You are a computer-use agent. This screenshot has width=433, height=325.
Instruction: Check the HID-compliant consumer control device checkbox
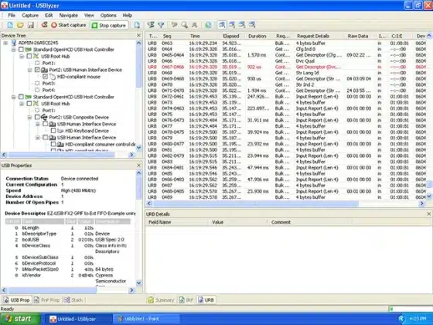click(x=53, y=144)
